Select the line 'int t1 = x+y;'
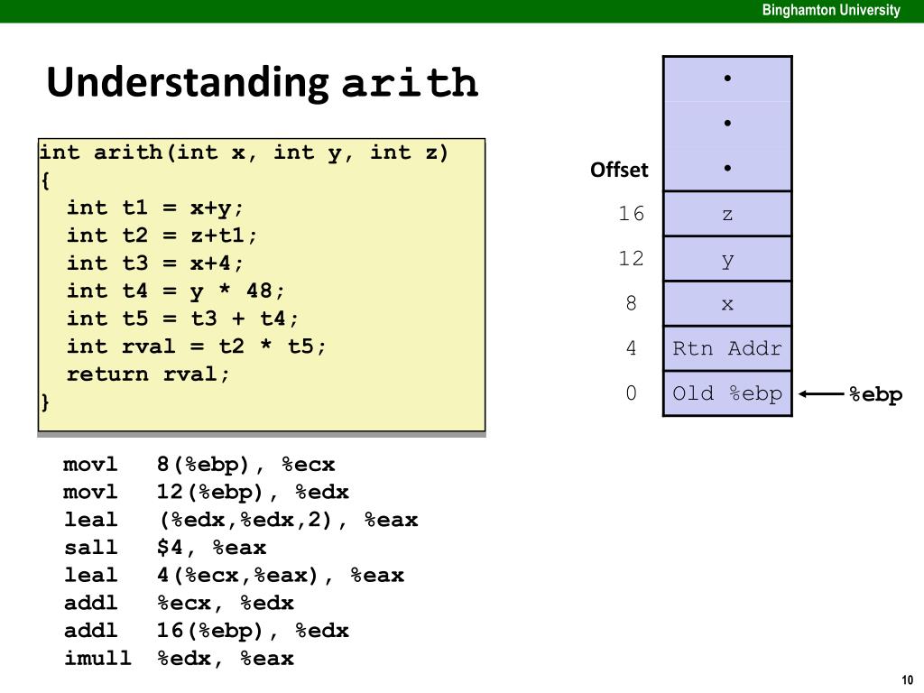 (154, 208)
